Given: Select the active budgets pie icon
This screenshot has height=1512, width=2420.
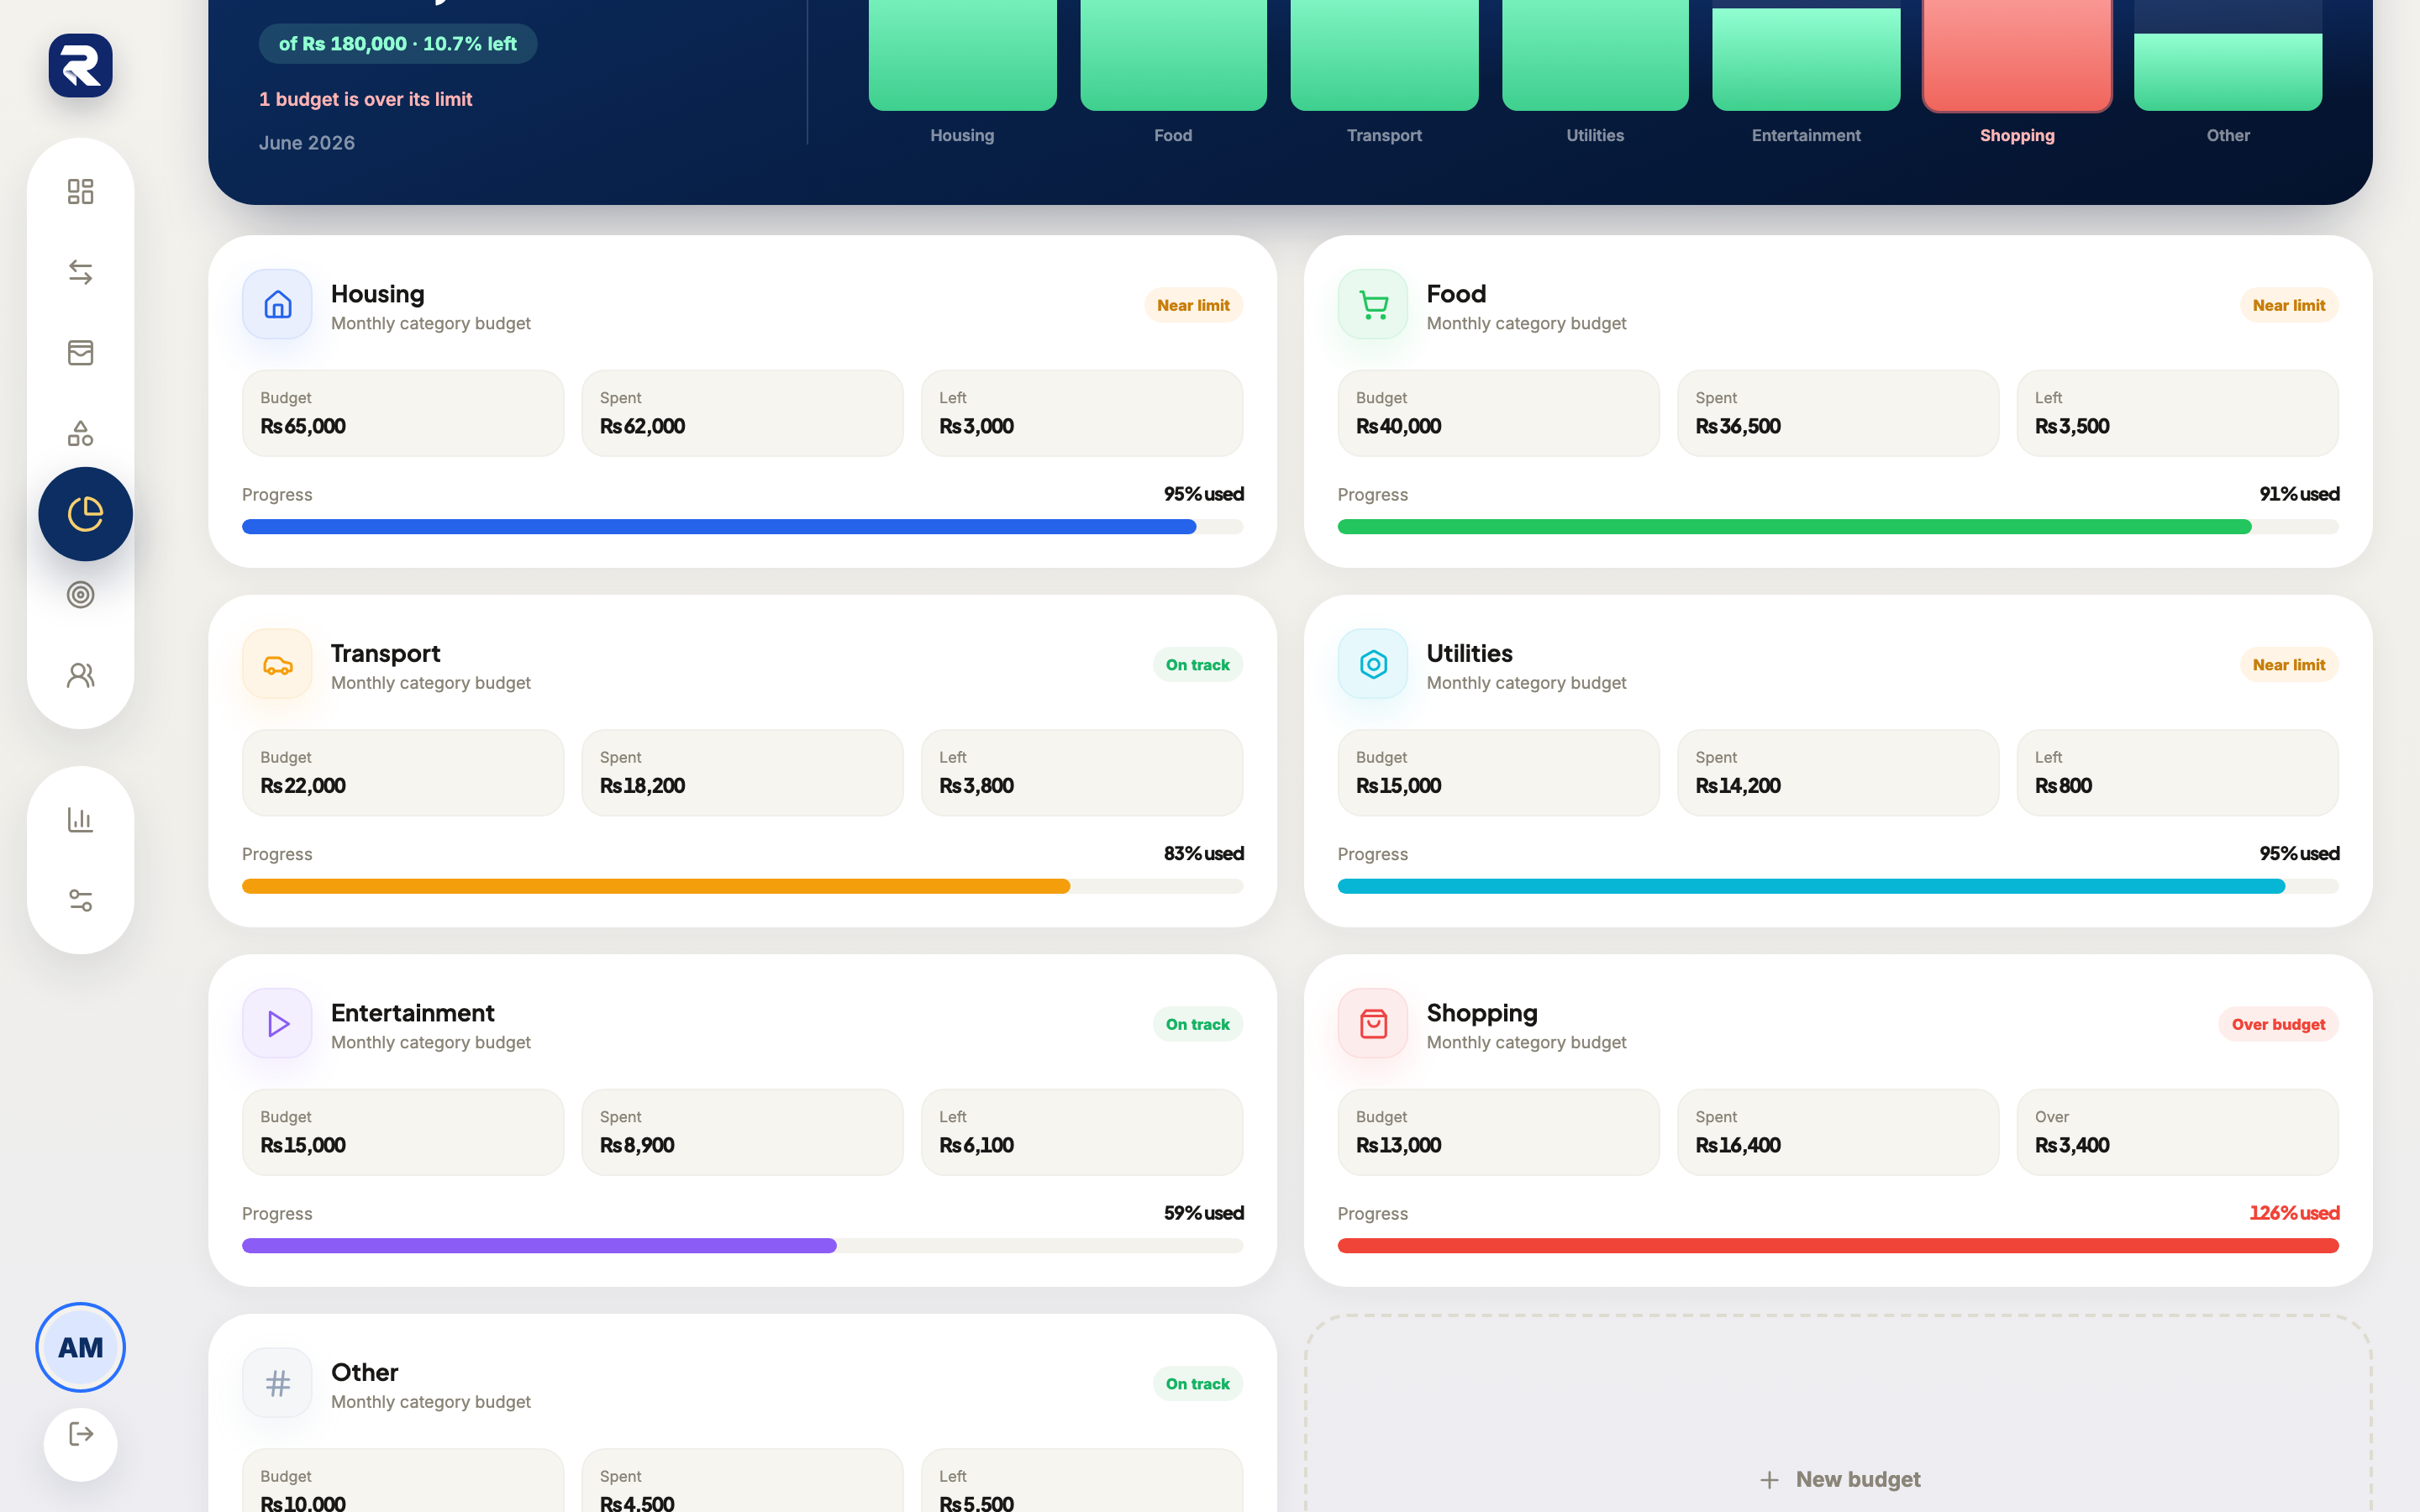Looking at the screenshot, I should 85,514.
